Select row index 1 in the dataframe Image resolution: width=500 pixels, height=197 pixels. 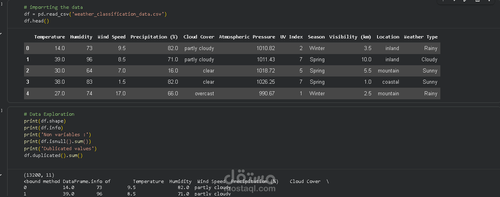[28, 59]
